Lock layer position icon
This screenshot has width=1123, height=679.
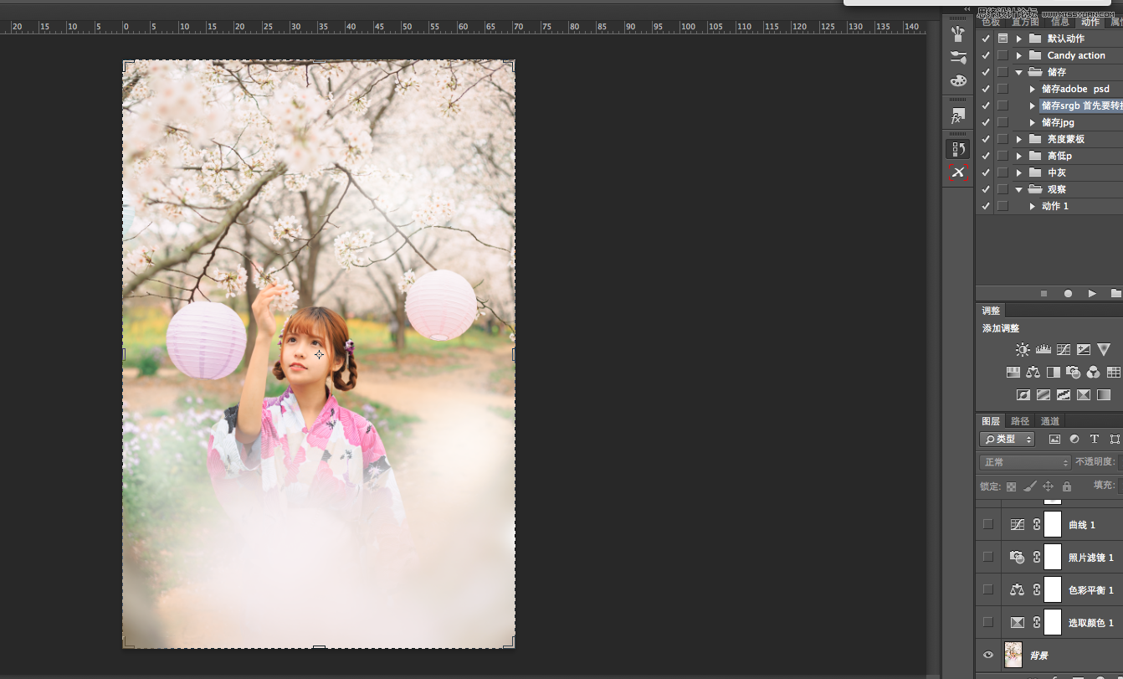(x=1049, y=486)
